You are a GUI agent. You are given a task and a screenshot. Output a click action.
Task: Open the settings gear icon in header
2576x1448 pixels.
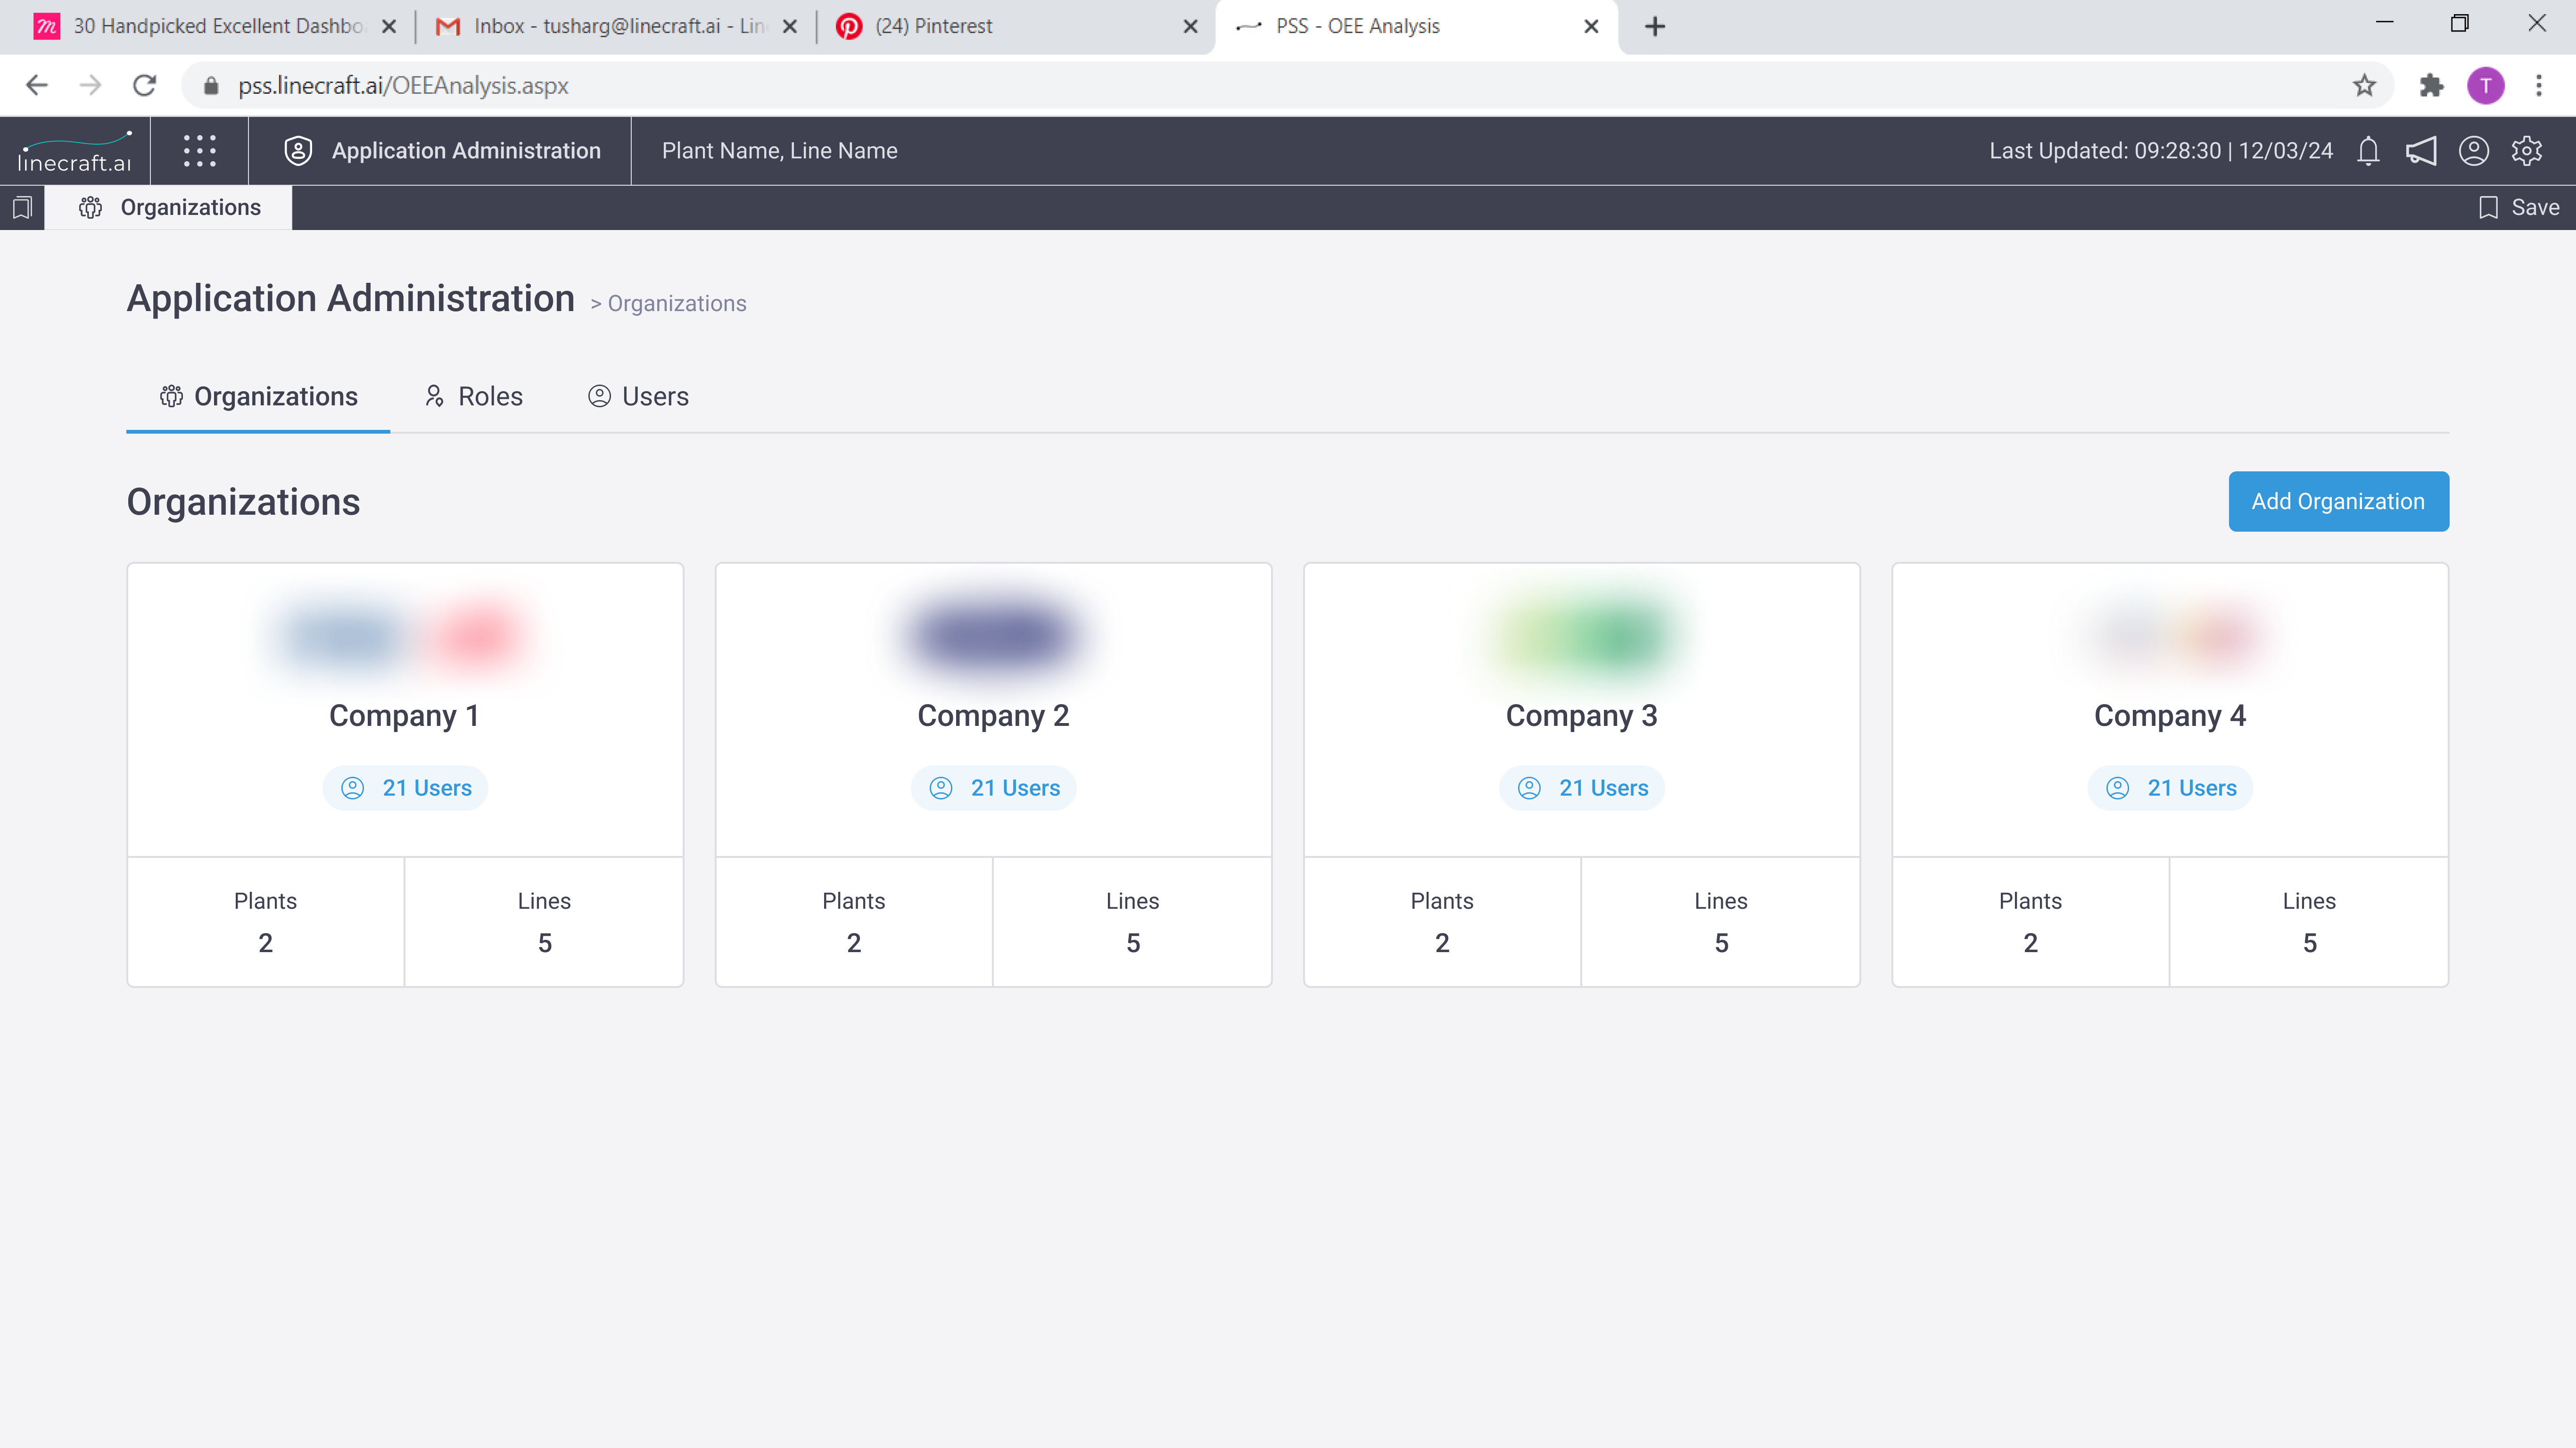click(x=2526, y=151)
